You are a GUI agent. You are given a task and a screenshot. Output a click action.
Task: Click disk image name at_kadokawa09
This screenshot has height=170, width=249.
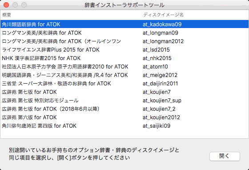[162, 24]
